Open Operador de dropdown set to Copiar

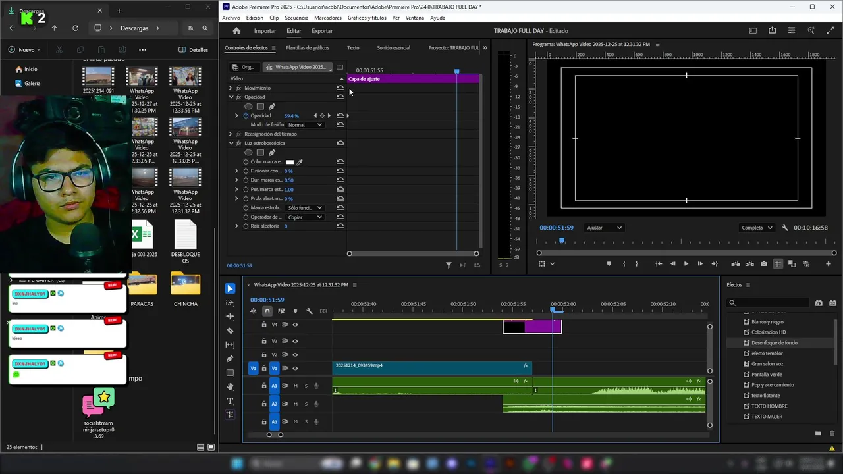tap(305, 217)
